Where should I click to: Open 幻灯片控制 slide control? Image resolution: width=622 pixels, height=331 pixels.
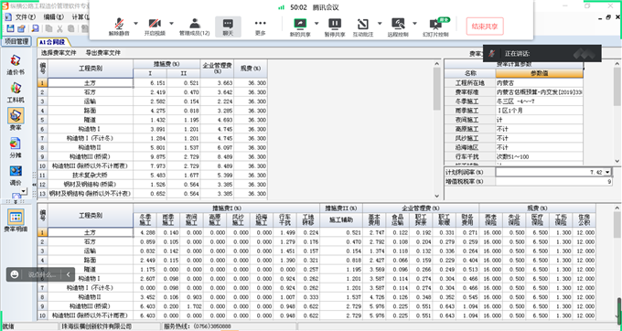pos(435,27)
